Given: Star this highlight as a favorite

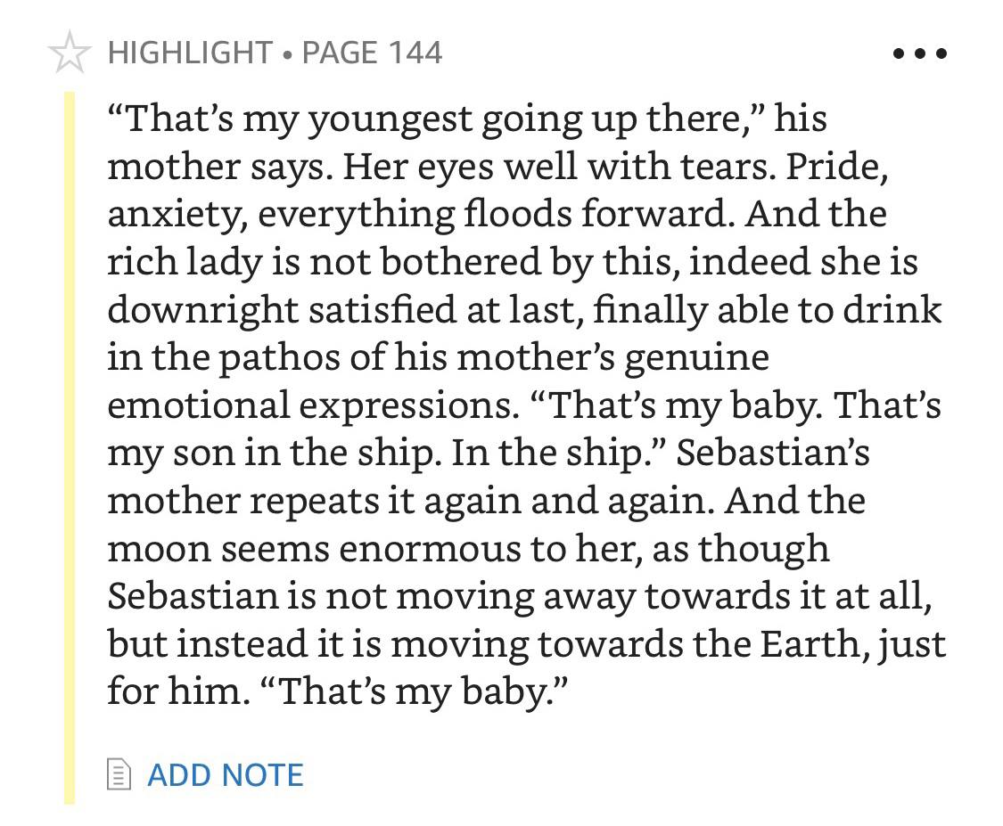Looking at the screenshot, I should tap(69, 53).
